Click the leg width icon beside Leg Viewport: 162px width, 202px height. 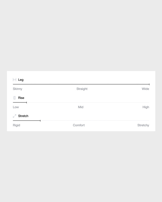[x=14, y=80]
